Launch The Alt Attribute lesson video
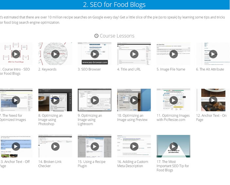 (213, 54)
